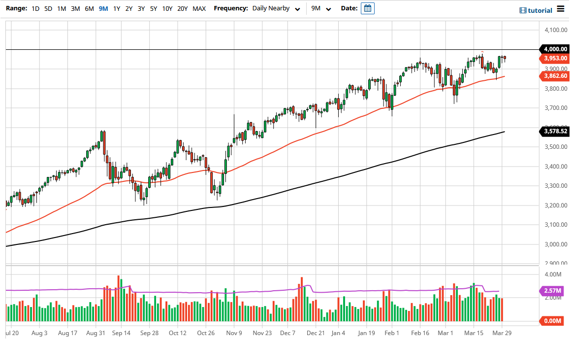This screenshot has width=572, height=341.
Task: Select the MAX range
Action: tap(199, 8)
